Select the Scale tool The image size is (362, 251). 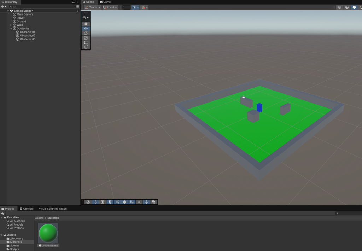(86, 38)
